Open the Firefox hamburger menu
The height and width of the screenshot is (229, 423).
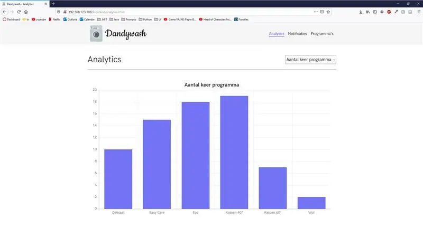tap(419, 12)
